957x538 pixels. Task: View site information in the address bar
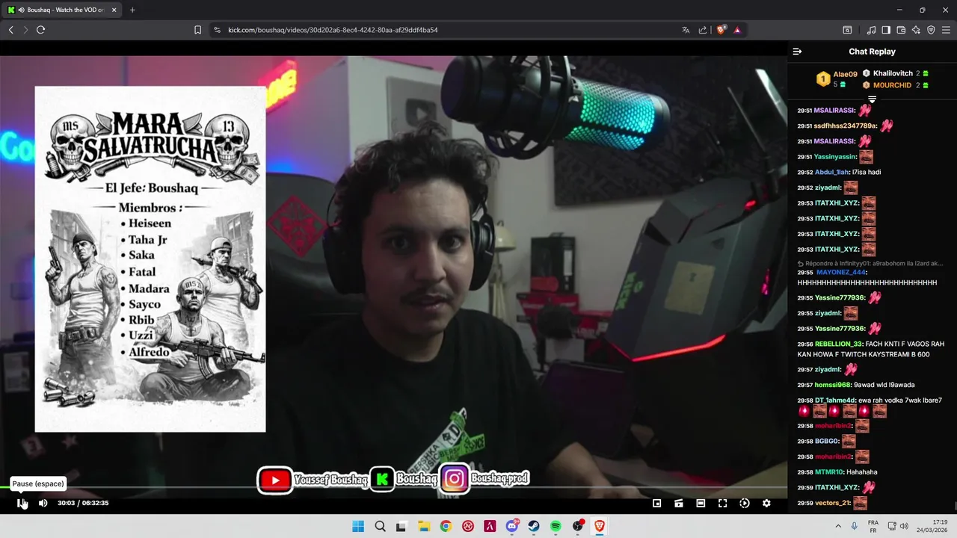tap(217, 30)
